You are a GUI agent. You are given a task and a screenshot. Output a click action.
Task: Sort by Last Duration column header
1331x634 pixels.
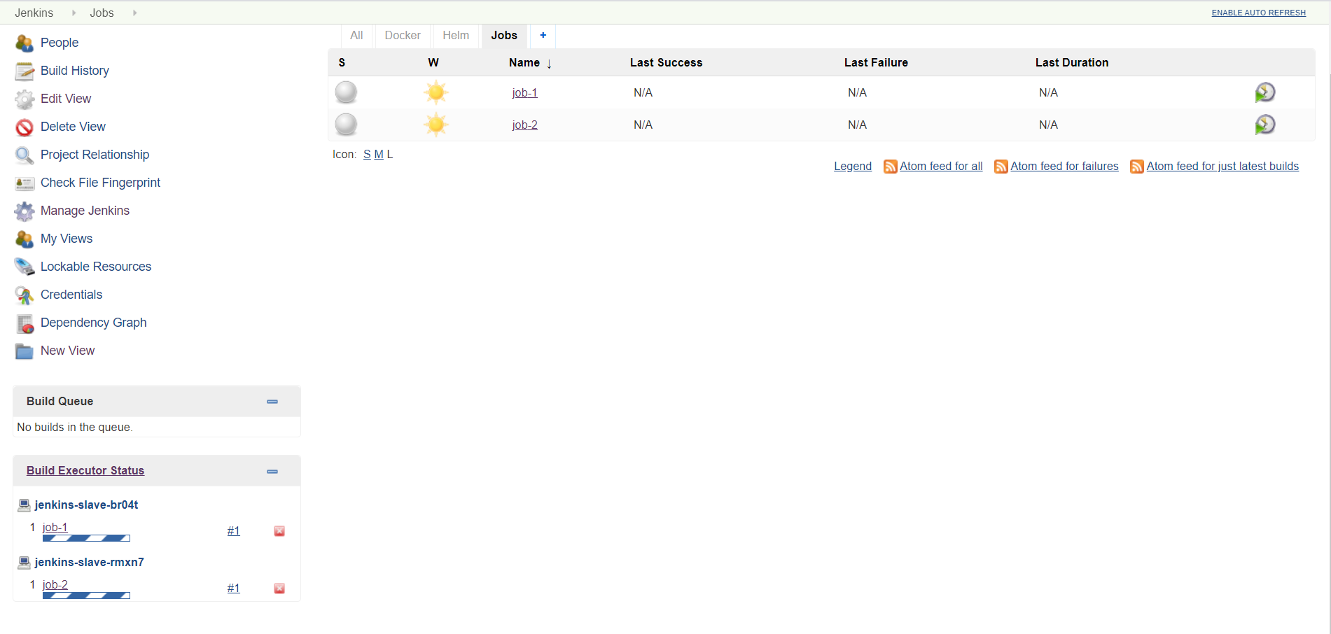(x=1072, y=63)
